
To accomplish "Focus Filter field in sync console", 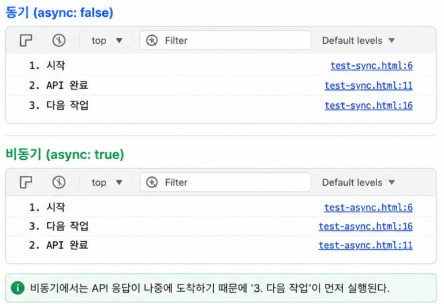I will tap(225, 40).
